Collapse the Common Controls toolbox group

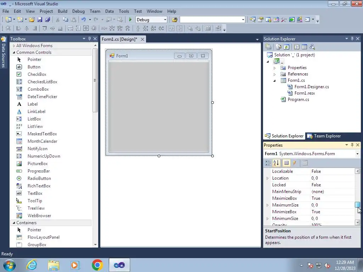pyautogui.click(x=14, y=52)
